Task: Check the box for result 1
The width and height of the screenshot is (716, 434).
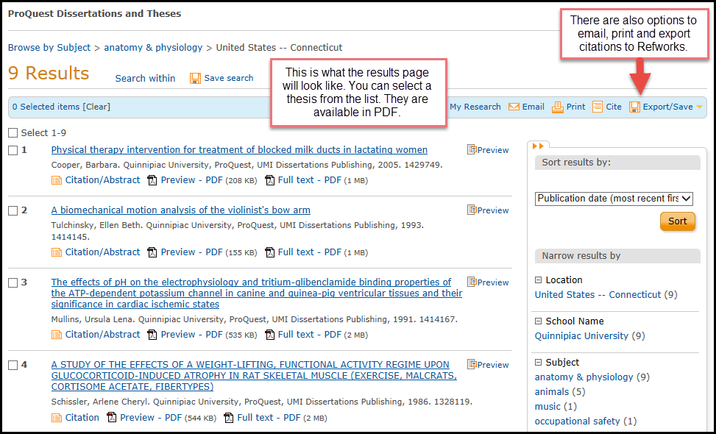Action: pos(13,150)
